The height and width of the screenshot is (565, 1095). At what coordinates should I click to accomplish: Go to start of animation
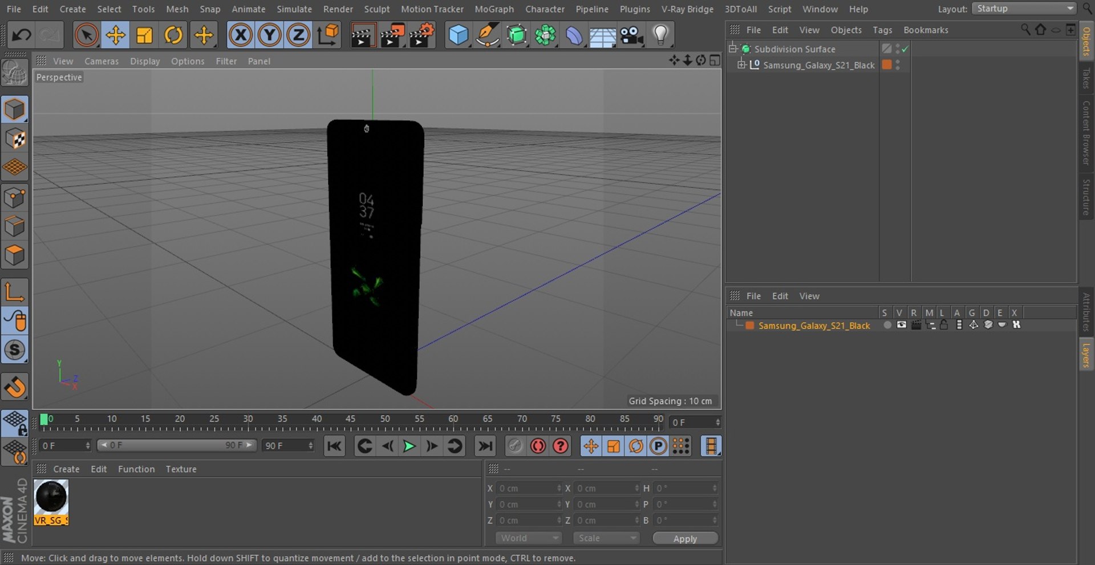pyautogui.click(x=334, y=446)
